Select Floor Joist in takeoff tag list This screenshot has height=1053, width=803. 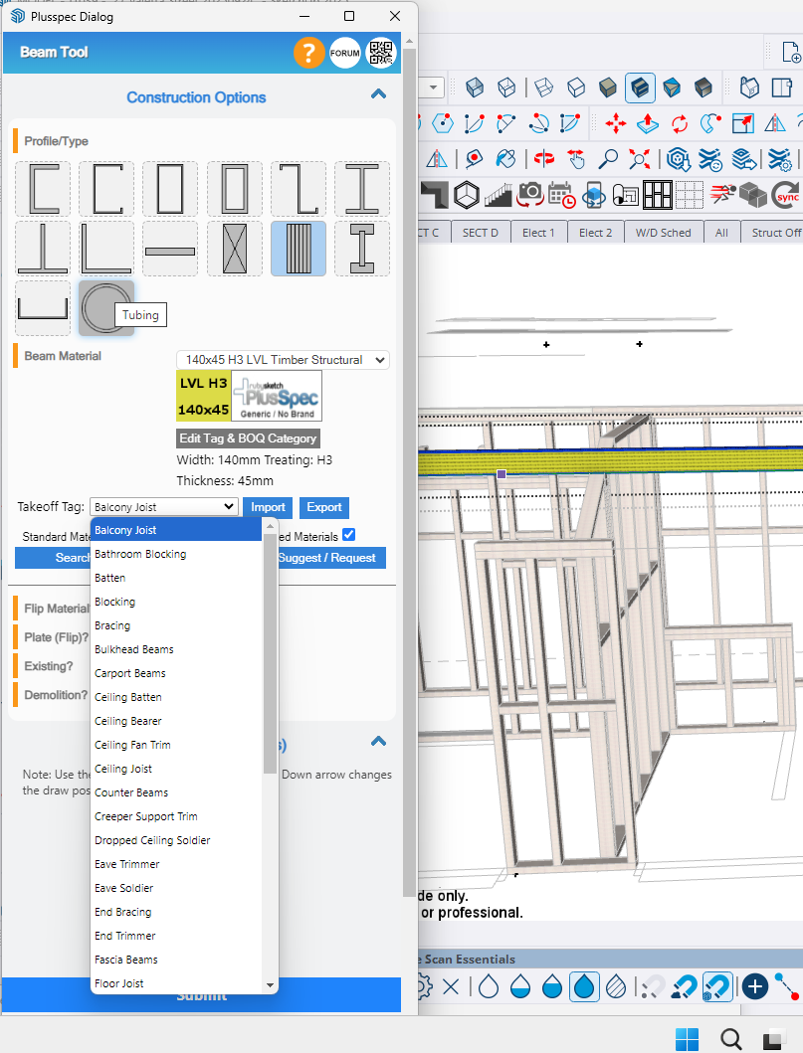119,983
